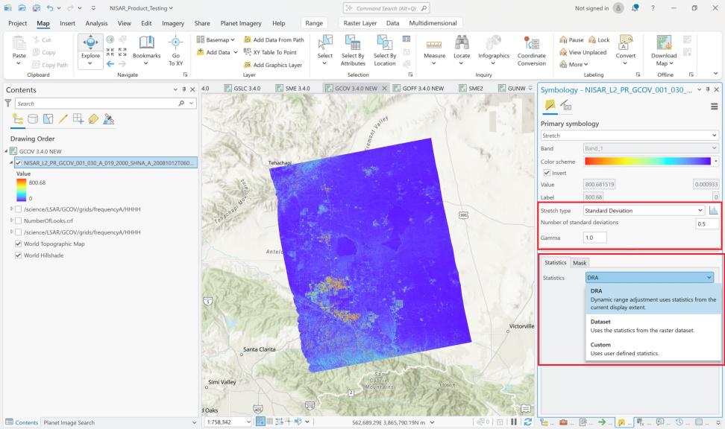Toggle NISAR_L2_PR_GCOV layer visibility checkbox
This screenshot has width=725, height=429.
pos(19,163)
